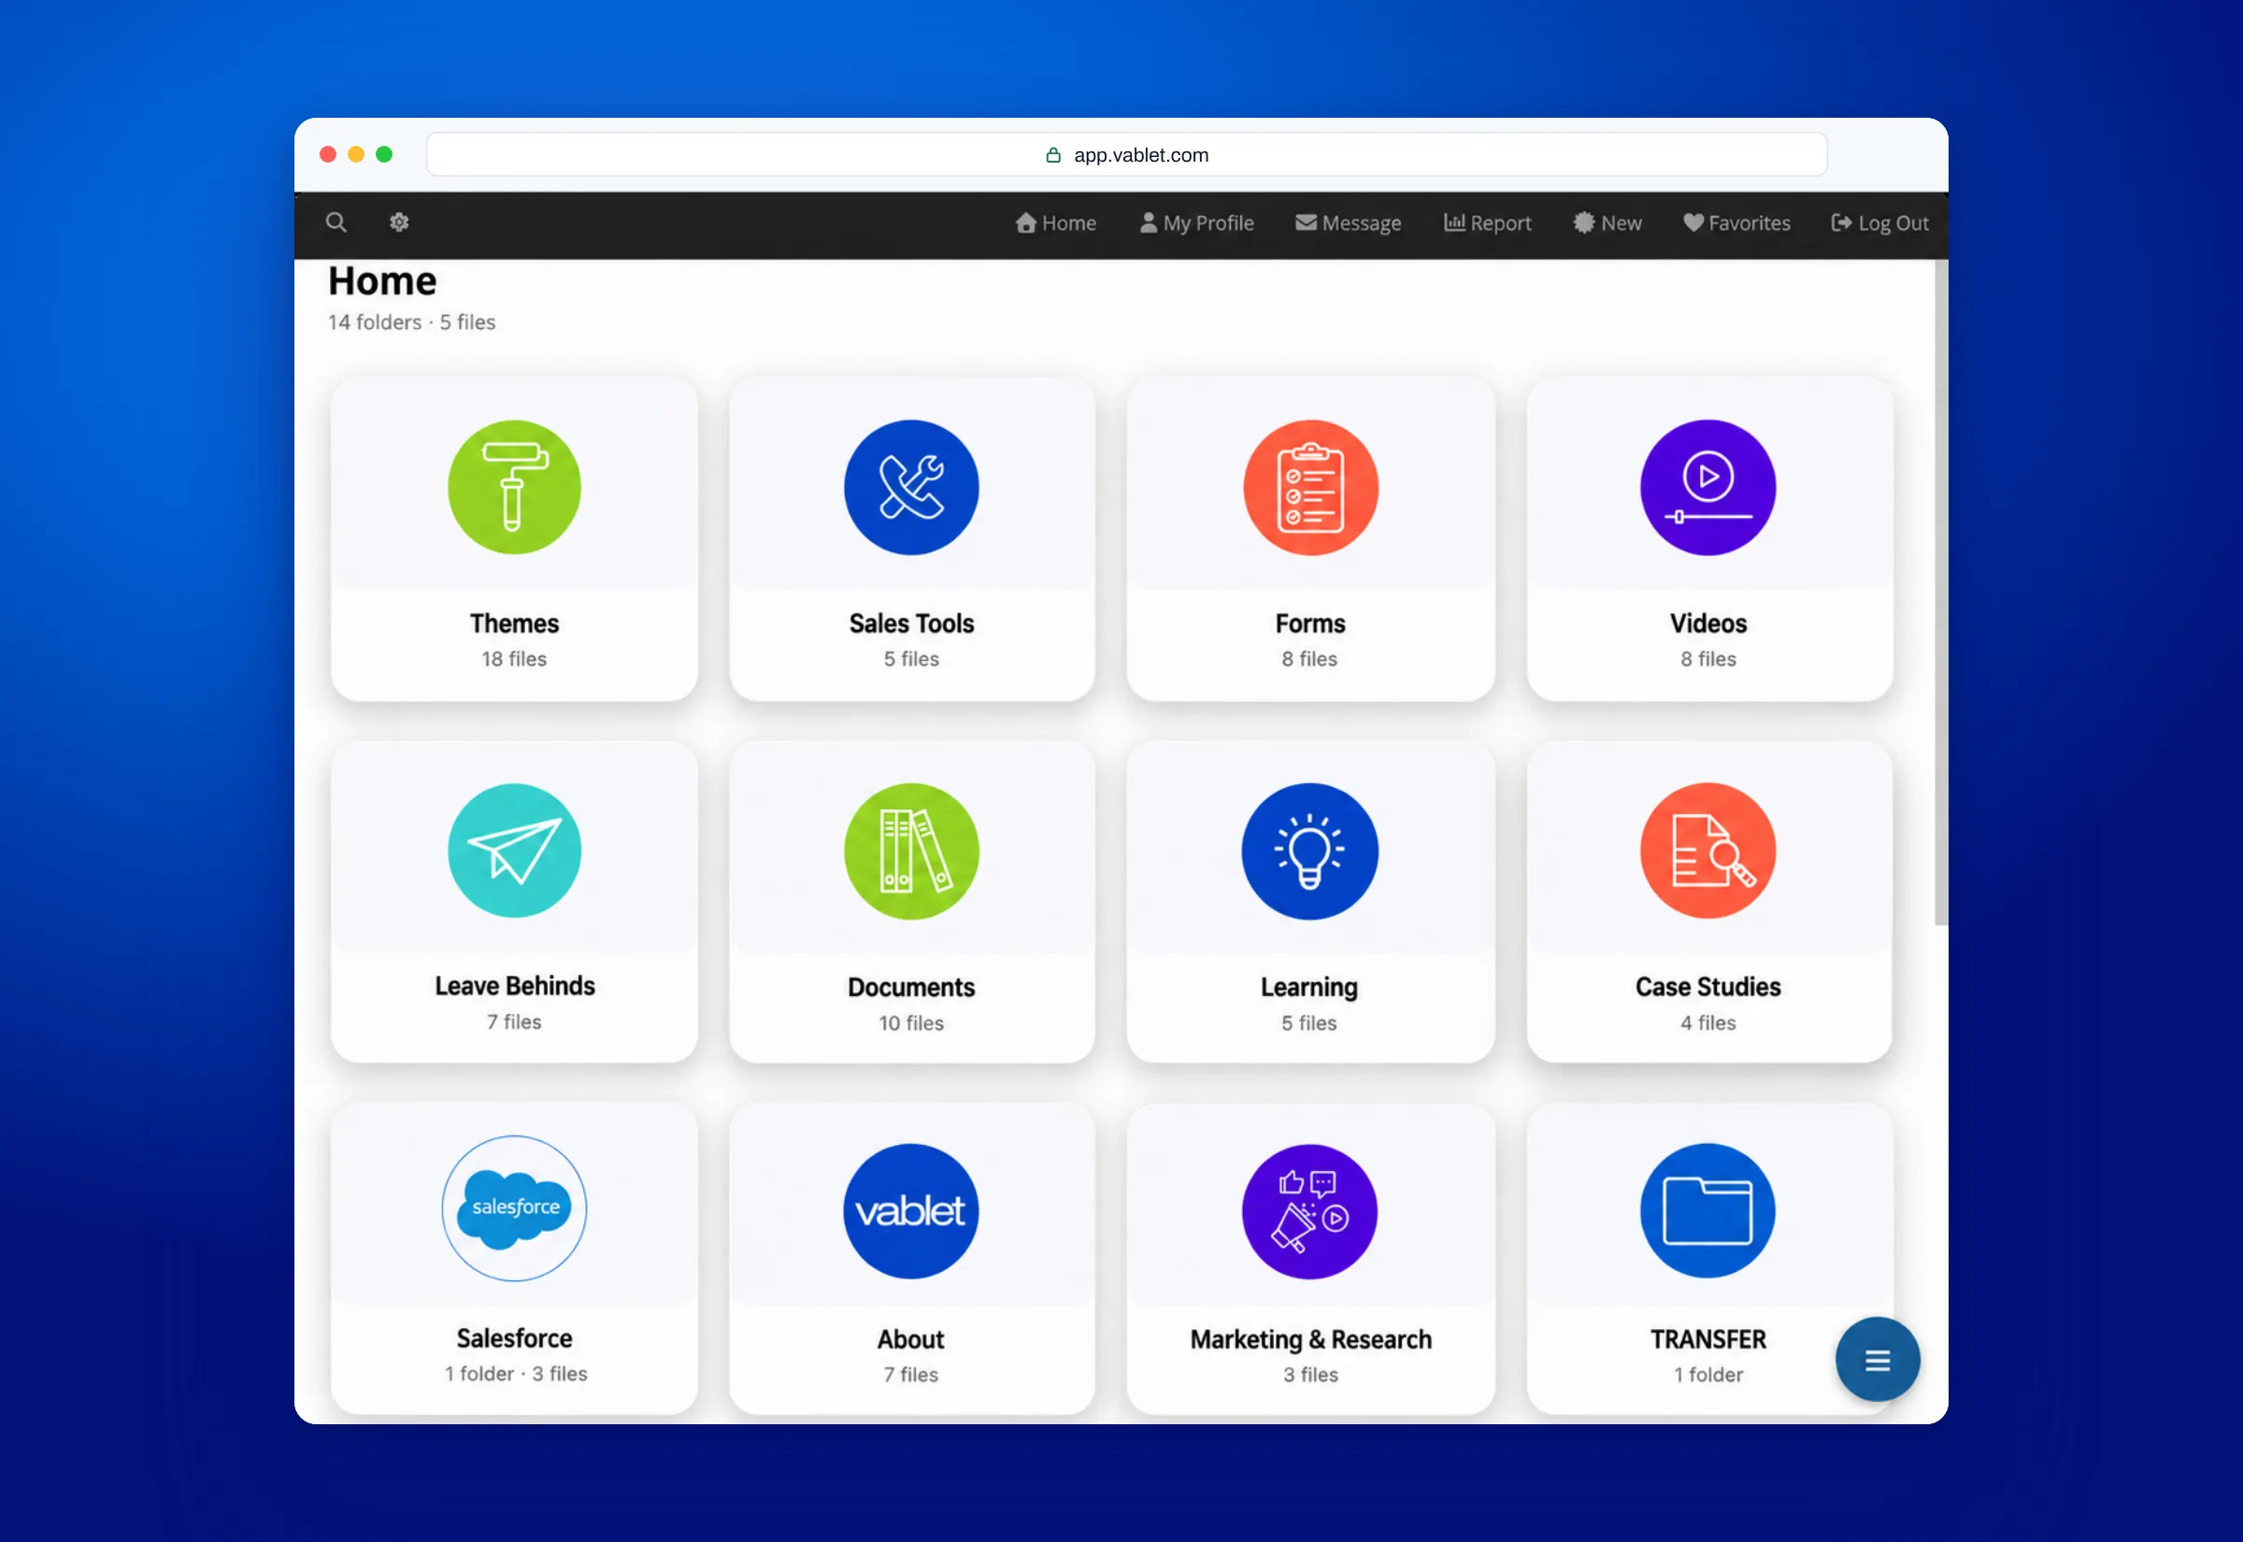2243x1542 pixels.
Task: Open the About vablet logo icon
Action: 911,1211
